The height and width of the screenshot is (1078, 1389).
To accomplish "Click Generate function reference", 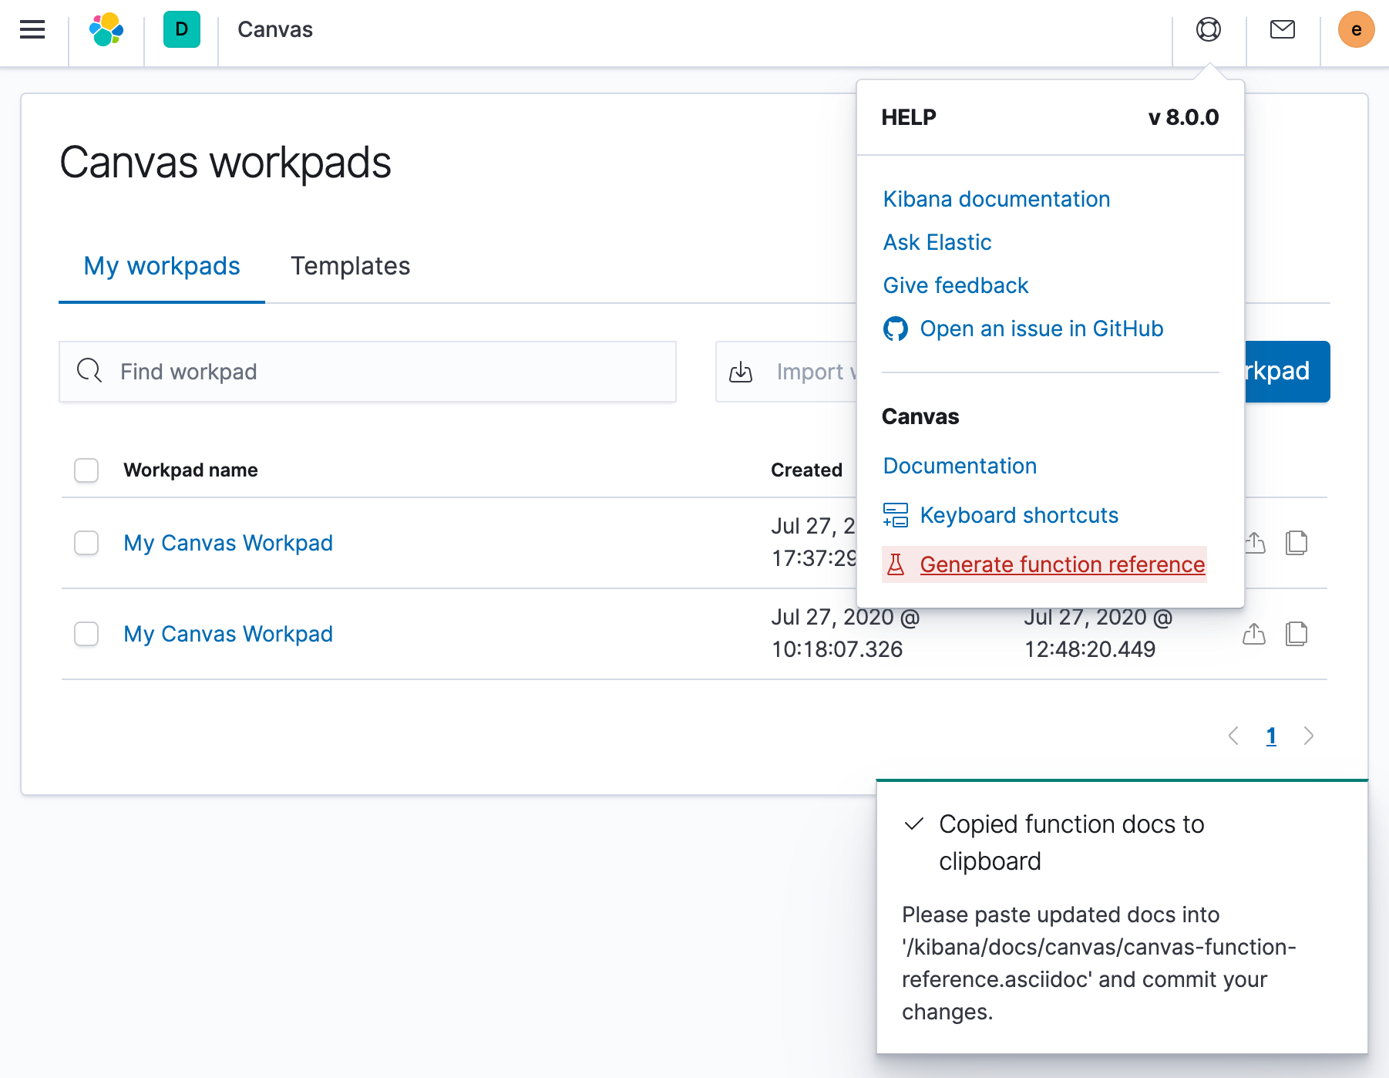I will pyautogui.click(x=1044, y=564).
